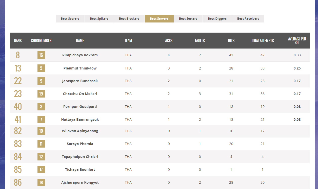The height and width of the screenshot is (189, 318).
Task: Select Hattaya Bamrungsuk's name
Action: click(80, 120)
